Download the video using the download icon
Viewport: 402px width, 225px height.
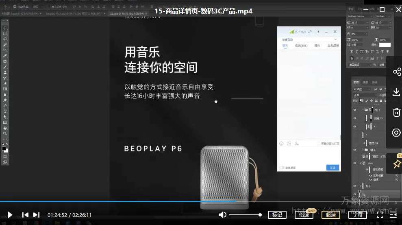396,92
